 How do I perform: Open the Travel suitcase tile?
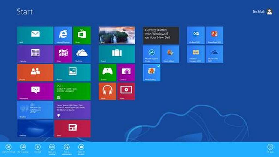tap(117, 54)
